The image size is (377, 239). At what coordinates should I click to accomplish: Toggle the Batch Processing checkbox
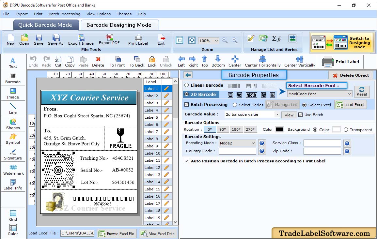(187, 104)
